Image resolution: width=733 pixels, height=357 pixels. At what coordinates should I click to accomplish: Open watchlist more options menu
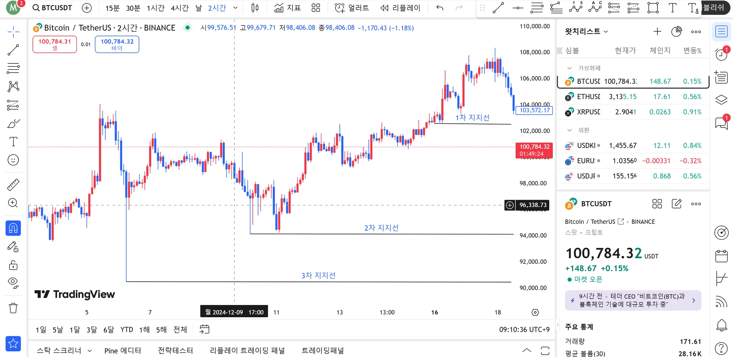pyautogui.click(x=696, y=32)
